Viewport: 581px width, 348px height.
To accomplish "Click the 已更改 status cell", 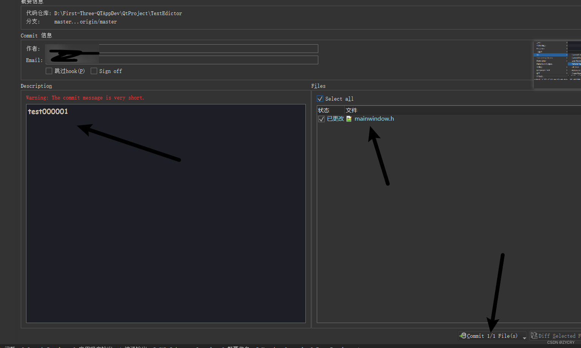I will point(335,119).
